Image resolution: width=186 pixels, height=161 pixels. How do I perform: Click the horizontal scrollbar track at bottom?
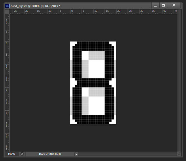click(x=127, y=154)
